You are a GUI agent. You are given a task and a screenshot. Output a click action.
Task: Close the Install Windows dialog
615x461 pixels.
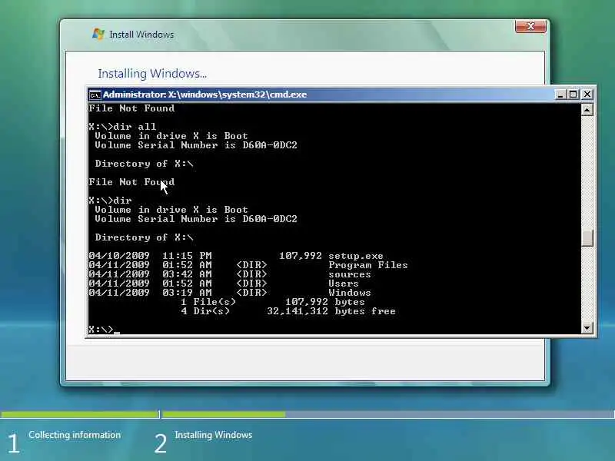pyautogui.click(x=530, y=26)
